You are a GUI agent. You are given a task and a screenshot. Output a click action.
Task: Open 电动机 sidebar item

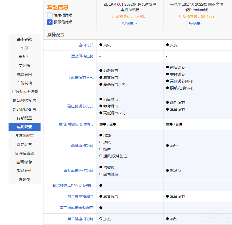click(x=25, y=57)
